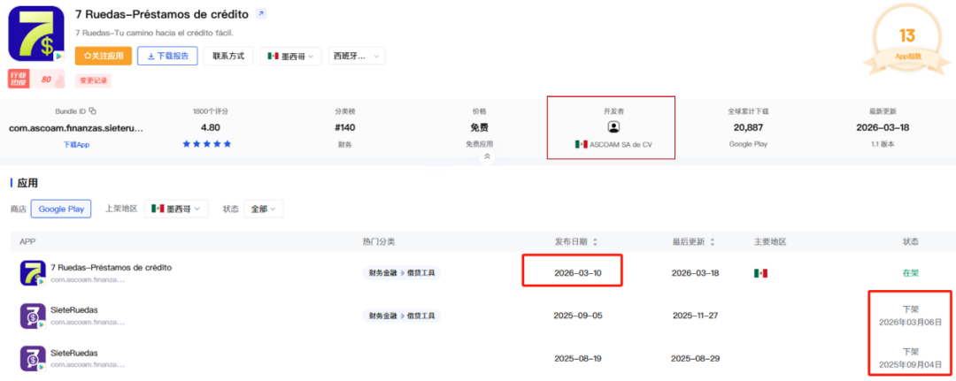The height and width of the screenshot is (381, 956).
Task: Click the 状态 column header
Action: [x=910, y=242]
